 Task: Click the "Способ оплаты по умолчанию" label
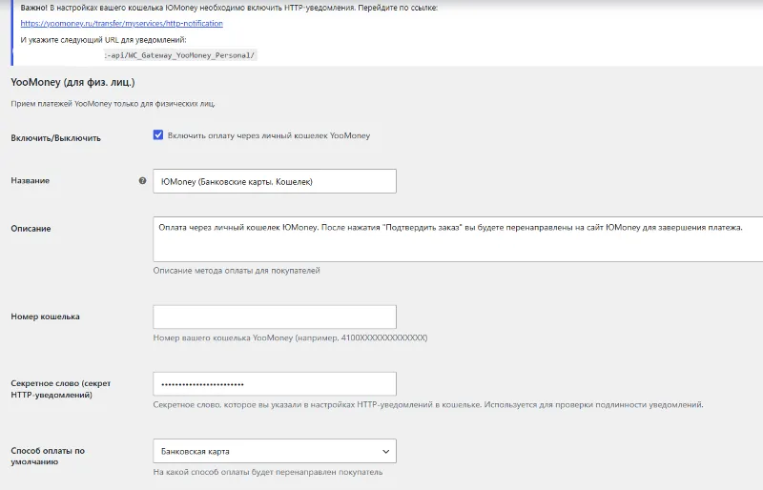[x=48, y=456]
